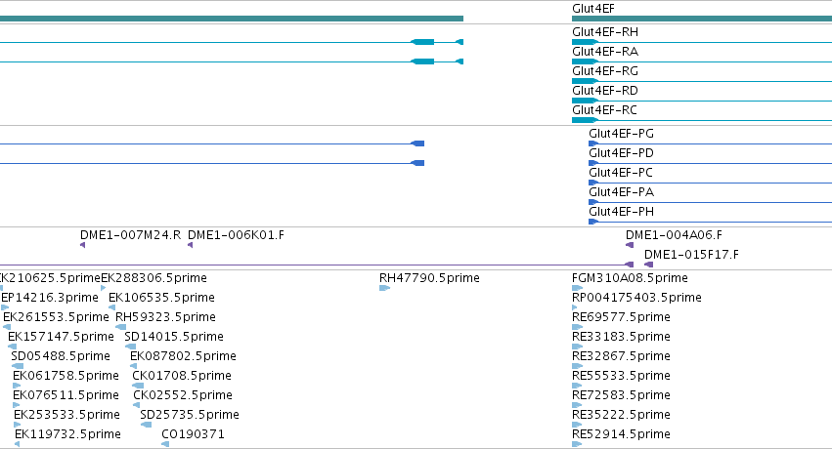Click the Glut4EF-RC transcript exon glyph
Viewport: 832px width, 449px height.
[x=586, y=120]
